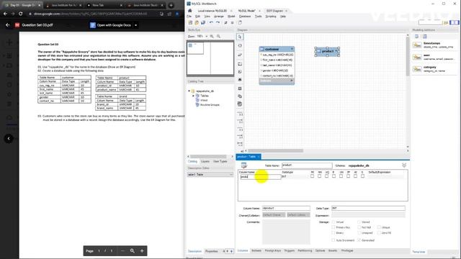Image resolution: width=461 pixels, height=259 pixels.
Task: Switch to the Foreign Keys tab
Action: point(273,251)
